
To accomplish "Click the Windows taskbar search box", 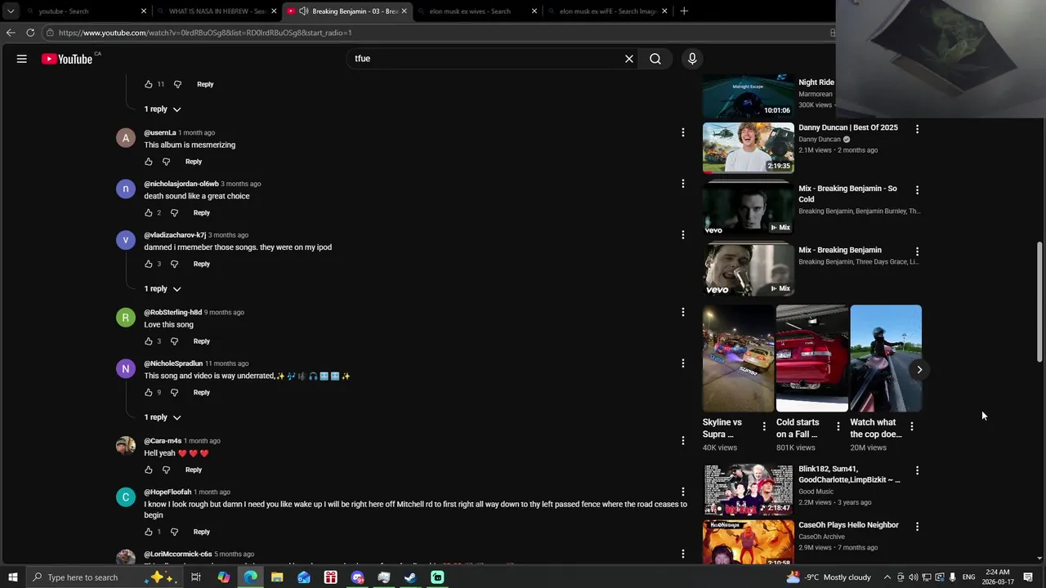I will coord(105,577).
